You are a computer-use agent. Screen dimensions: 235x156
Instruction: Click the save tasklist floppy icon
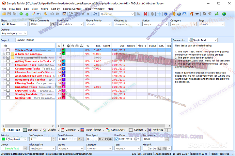pos(9,14)
